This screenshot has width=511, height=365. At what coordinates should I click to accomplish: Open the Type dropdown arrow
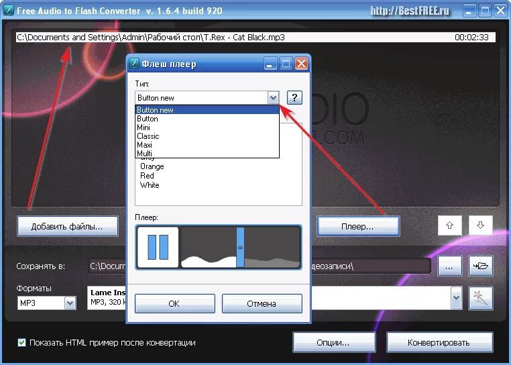pos(274,97)
